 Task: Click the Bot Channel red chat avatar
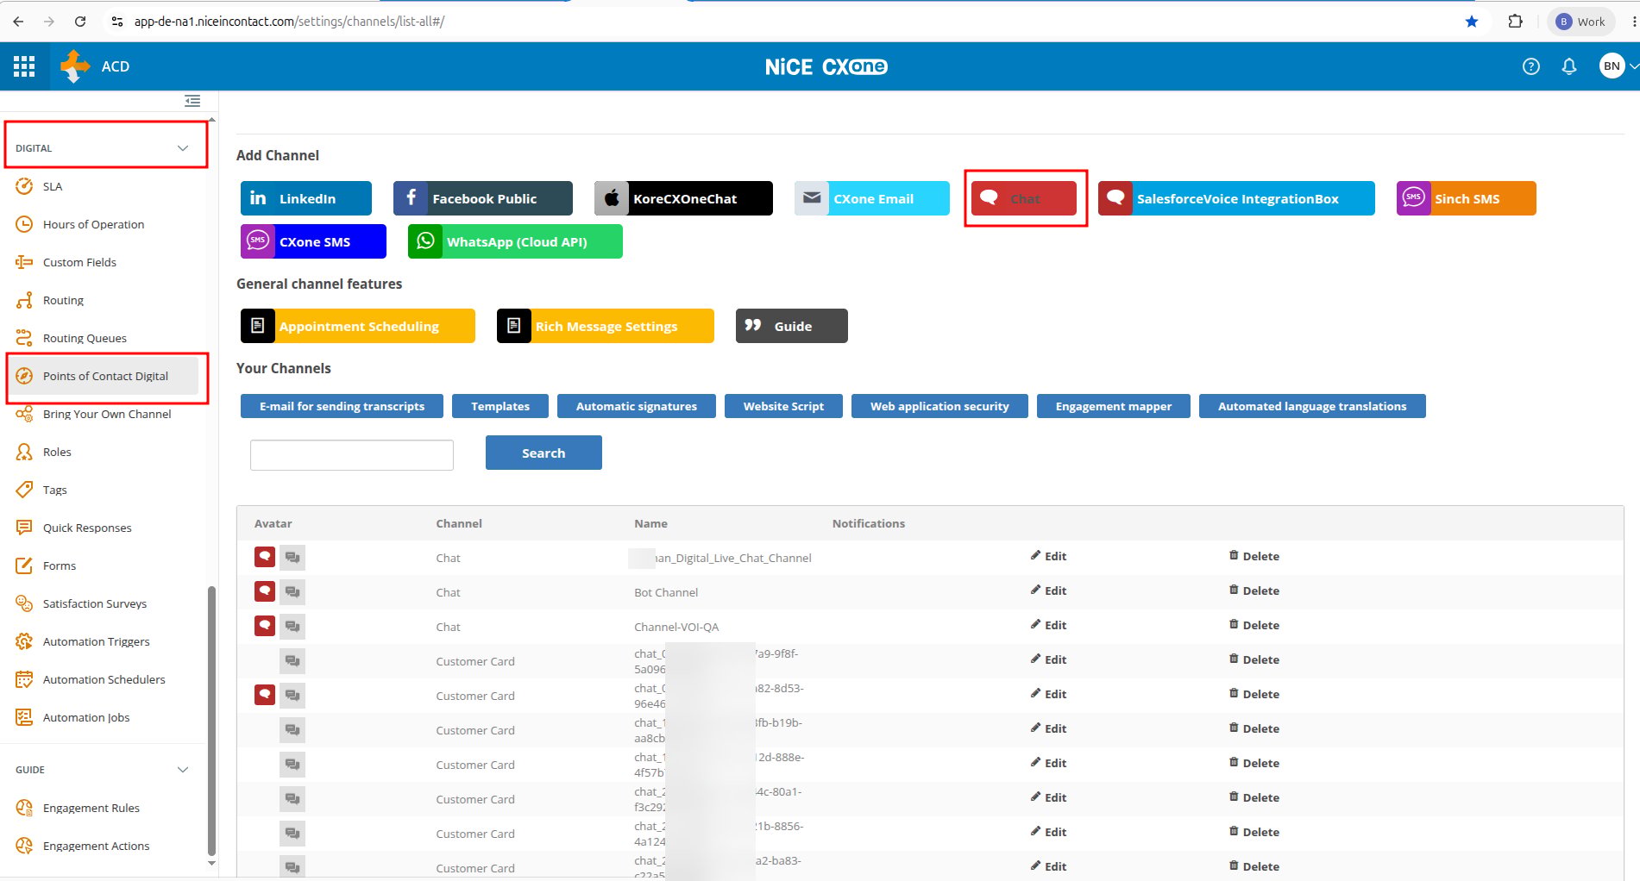pyautogui.click(x=265, y=591)
